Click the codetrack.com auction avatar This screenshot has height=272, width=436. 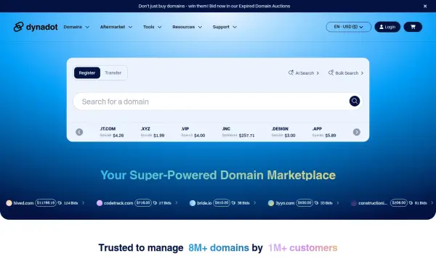pos(100,203)
